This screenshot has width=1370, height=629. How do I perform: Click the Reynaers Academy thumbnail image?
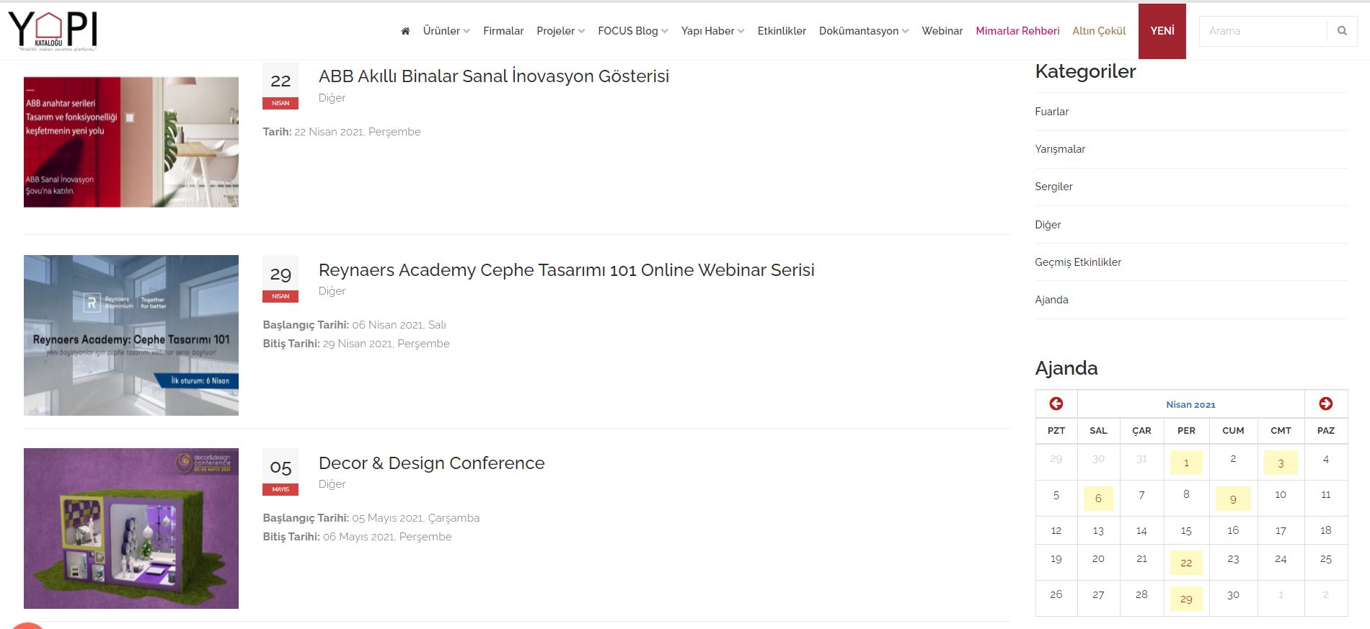pyautogui.click(x=131, y=335)
